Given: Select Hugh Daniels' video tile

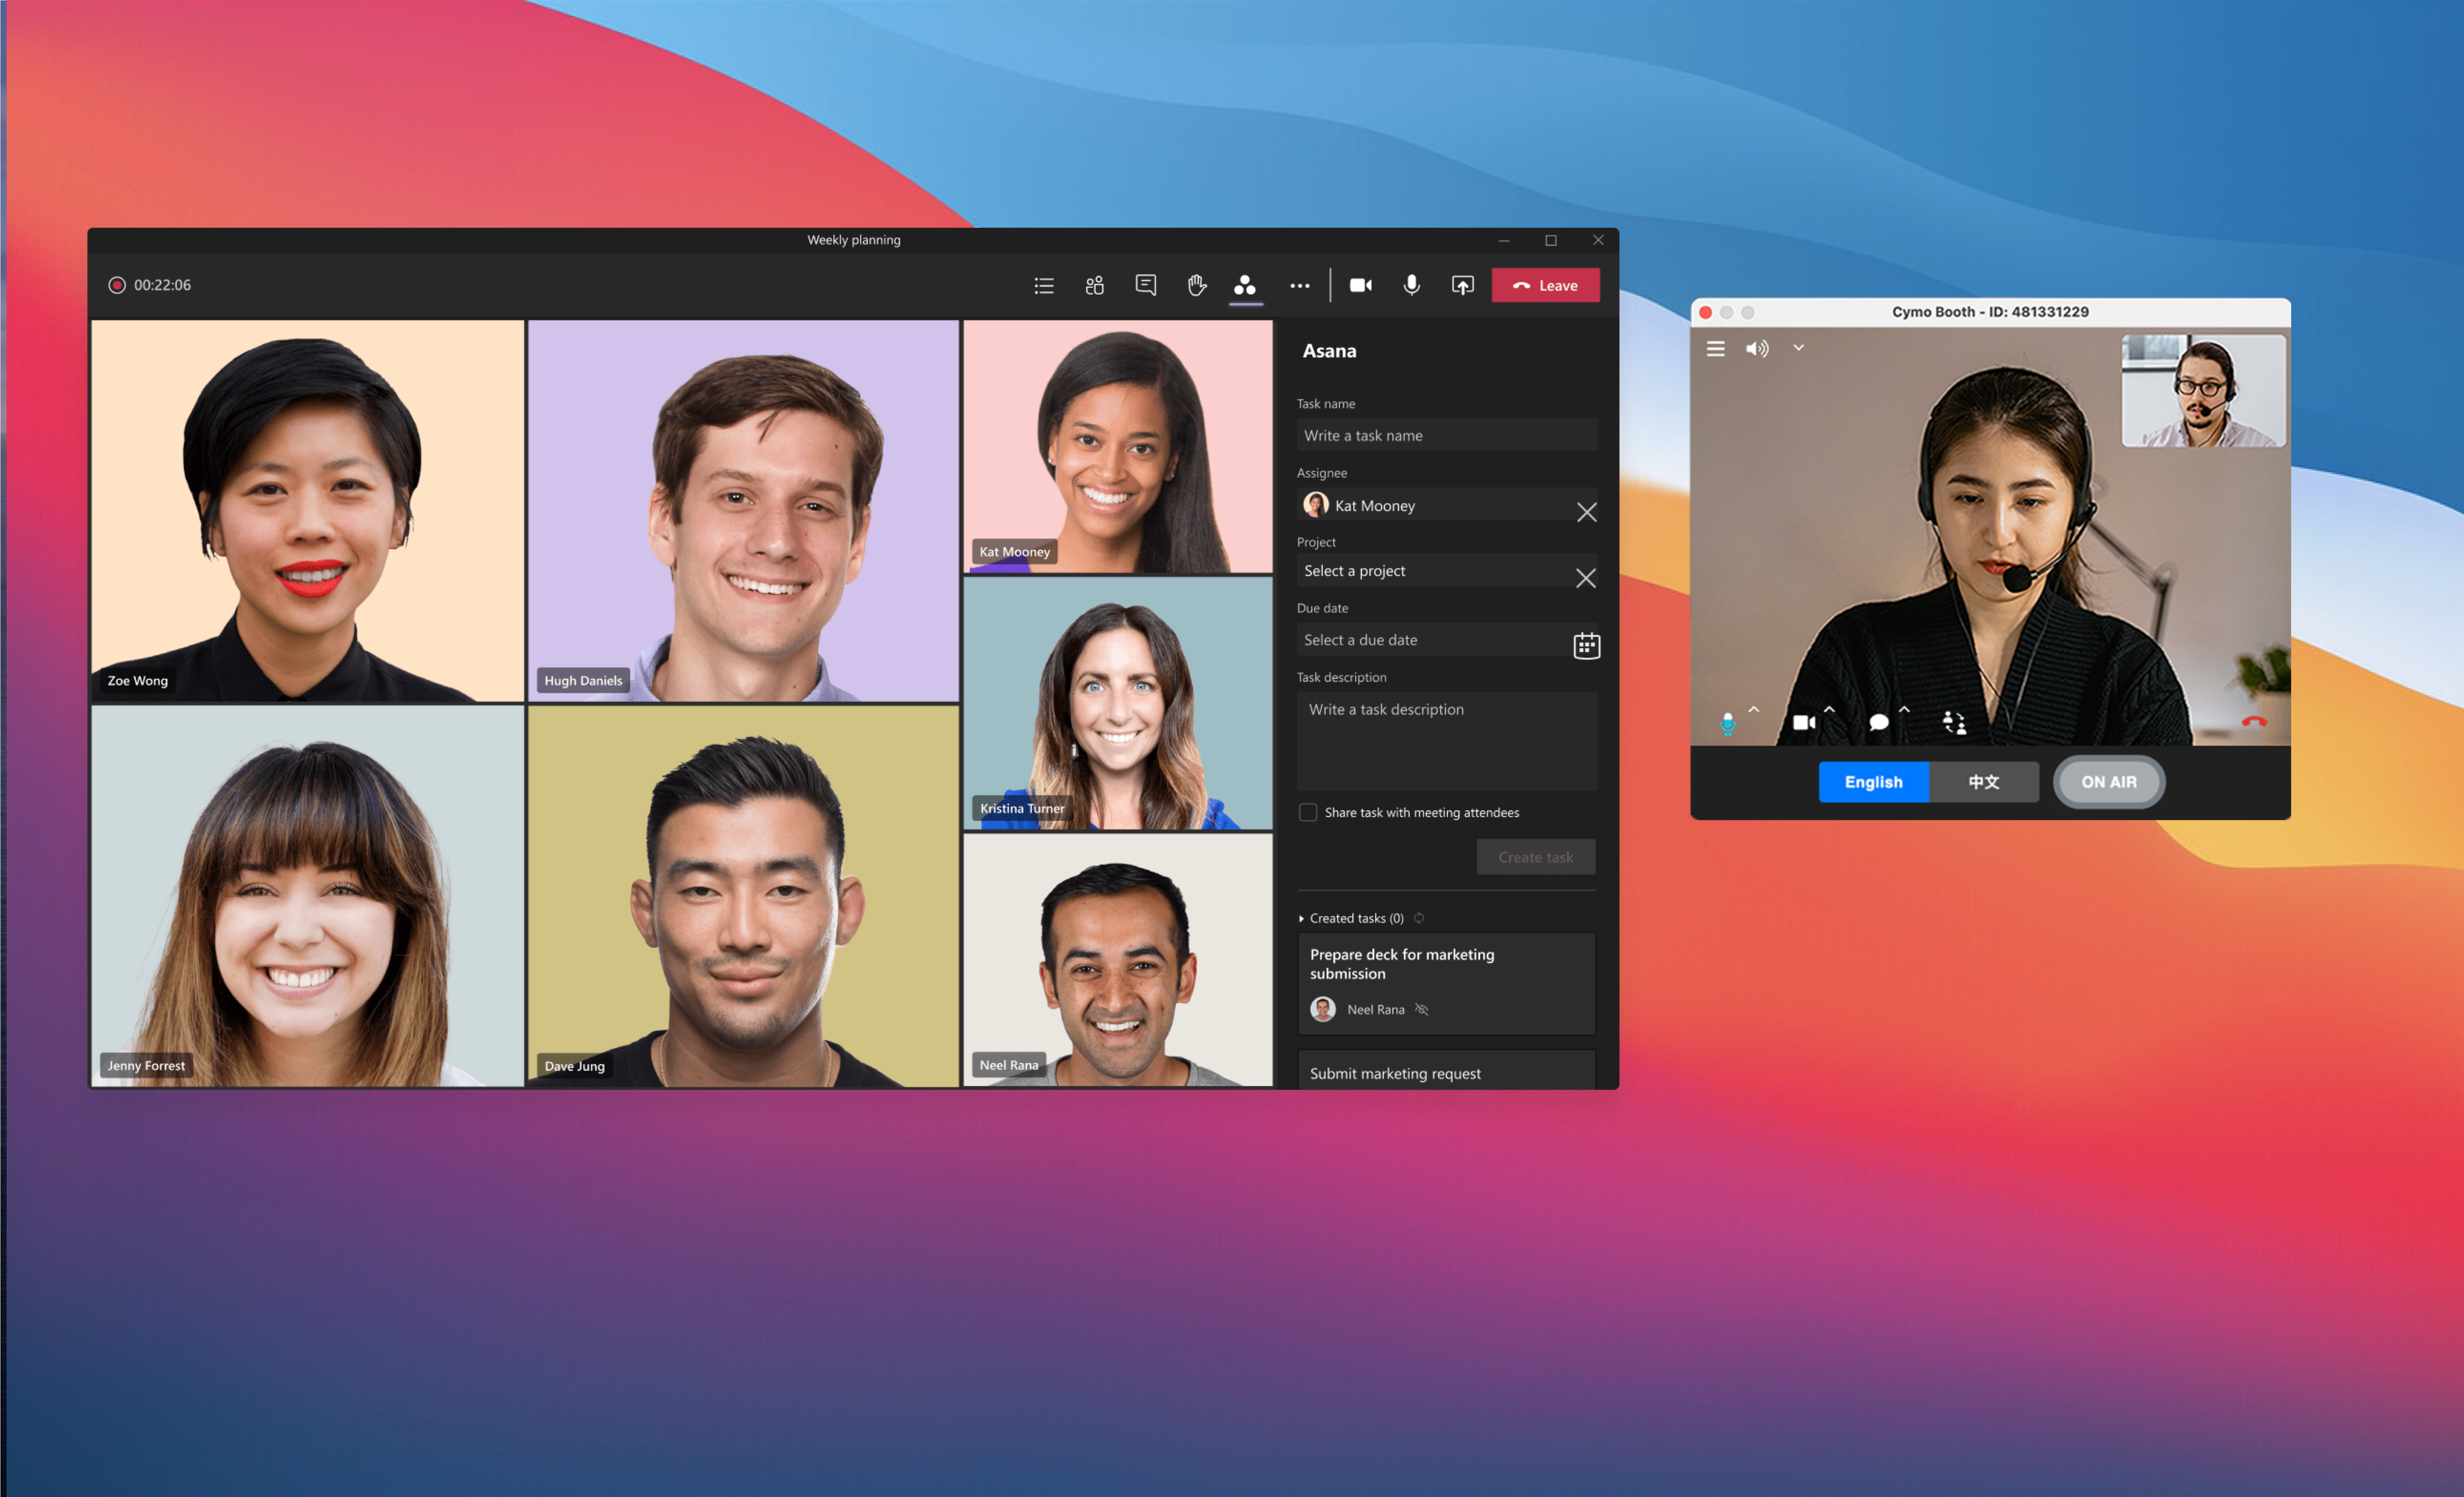Looking at the screenshot, I should [743, 511].
